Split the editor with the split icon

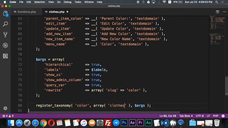pos(217,12)
